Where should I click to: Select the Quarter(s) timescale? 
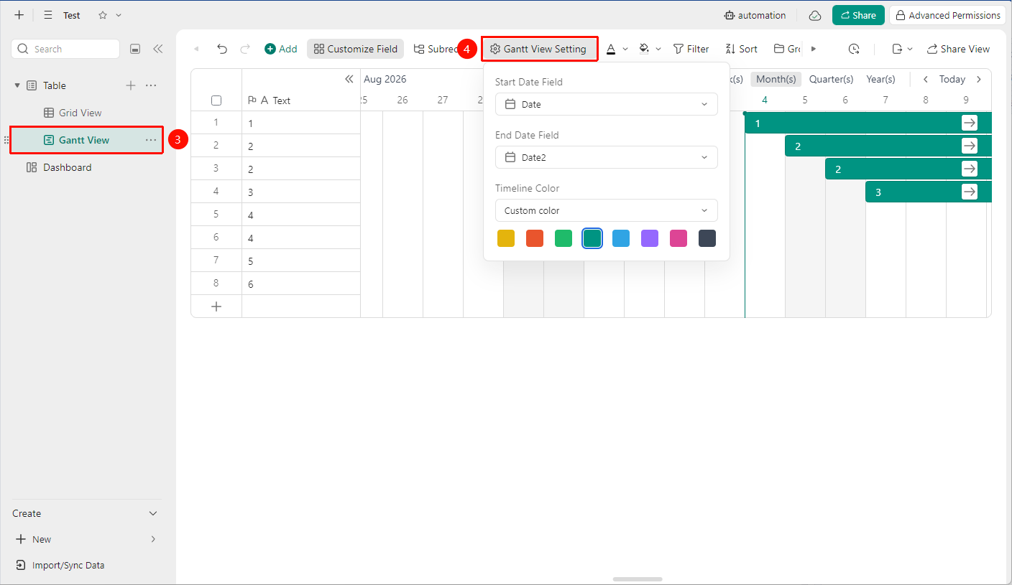[x=832, y=79]
